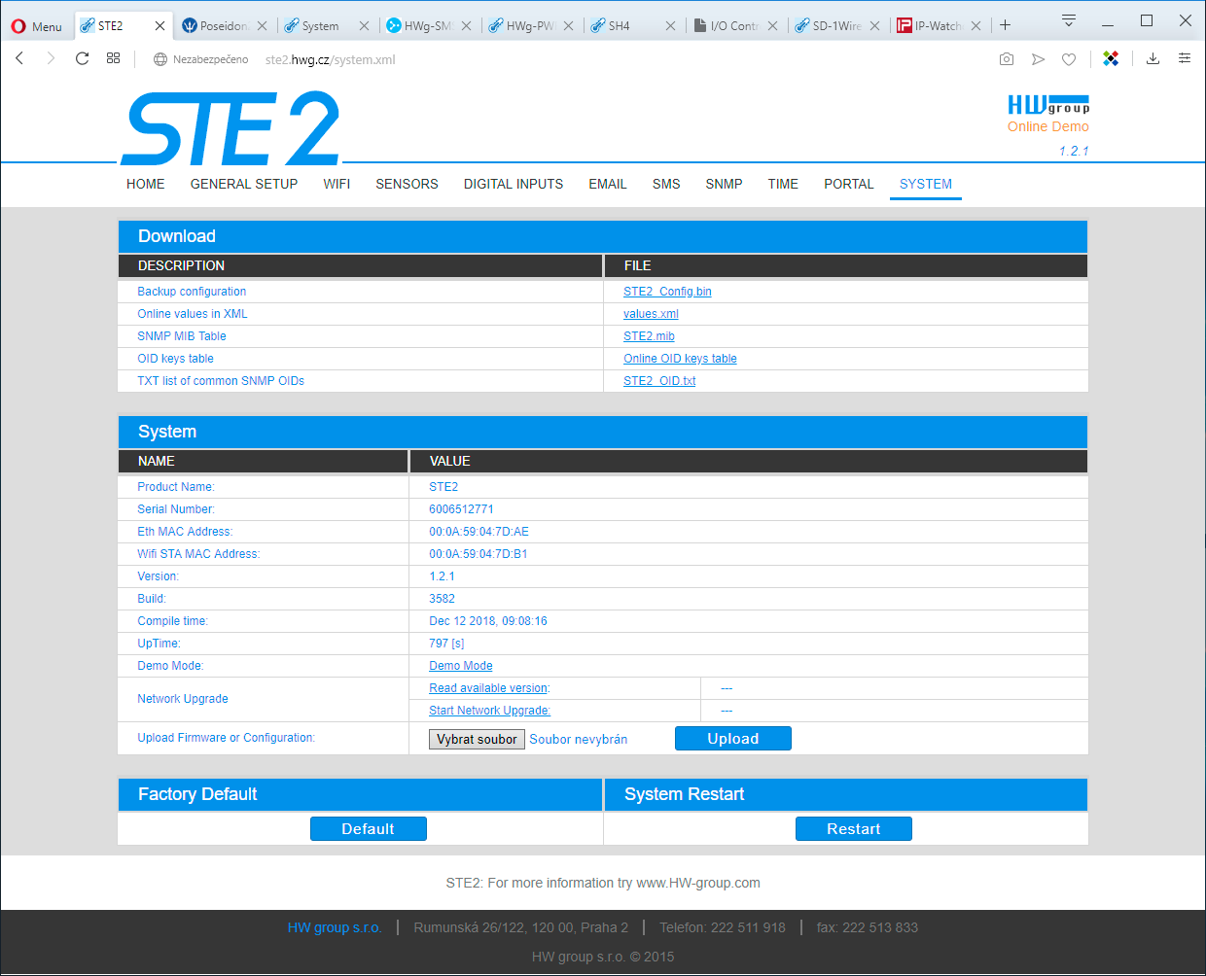Viewport: 1206px width, 976px height.
Task: Open the Online OID keys table link
Action: tap(680, 359)
